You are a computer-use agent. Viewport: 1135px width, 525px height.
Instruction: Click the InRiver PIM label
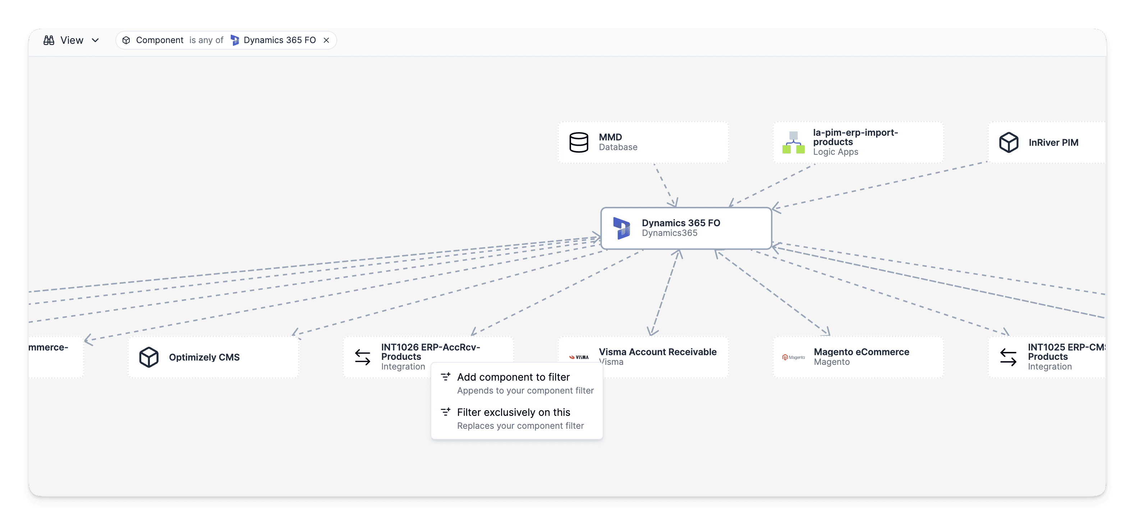1053,142
